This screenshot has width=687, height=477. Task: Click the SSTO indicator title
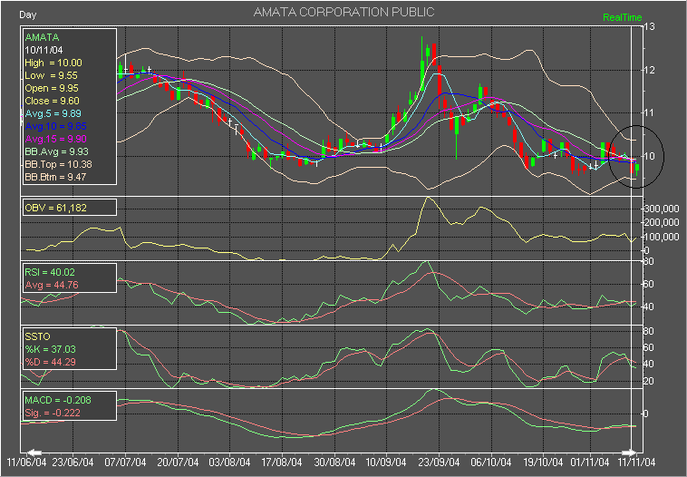pos(38,336)
